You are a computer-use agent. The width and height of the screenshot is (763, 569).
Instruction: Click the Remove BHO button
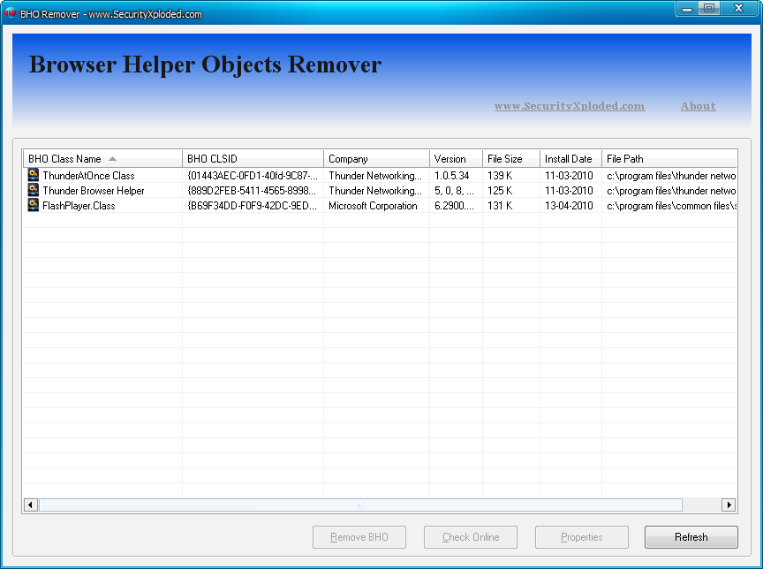coord(359,537)
